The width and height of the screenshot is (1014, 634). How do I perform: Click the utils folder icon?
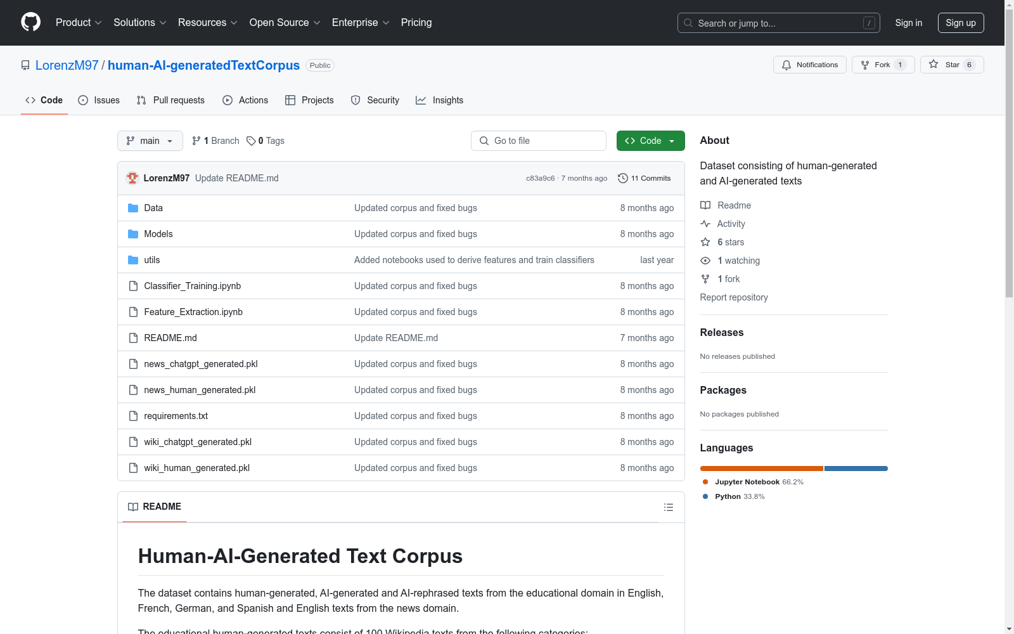133,260
